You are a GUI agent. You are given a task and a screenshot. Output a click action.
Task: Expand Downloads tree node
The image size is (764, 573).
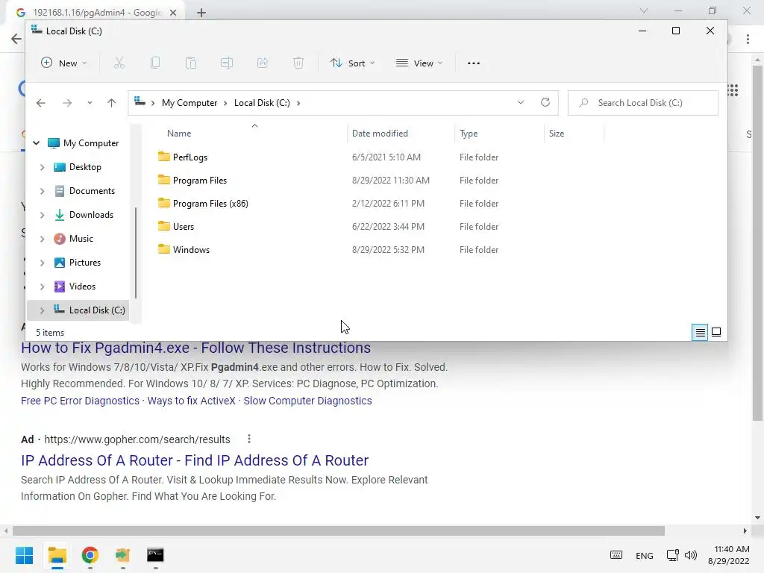pos(42,215)
